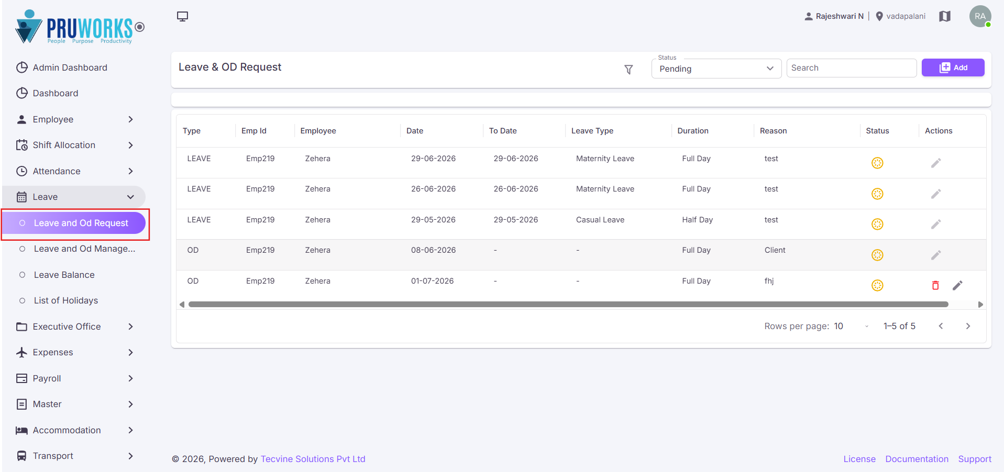The image size is (1004, 472).
Task: Click the Accommodation bed icon
Action: [21, 430]
